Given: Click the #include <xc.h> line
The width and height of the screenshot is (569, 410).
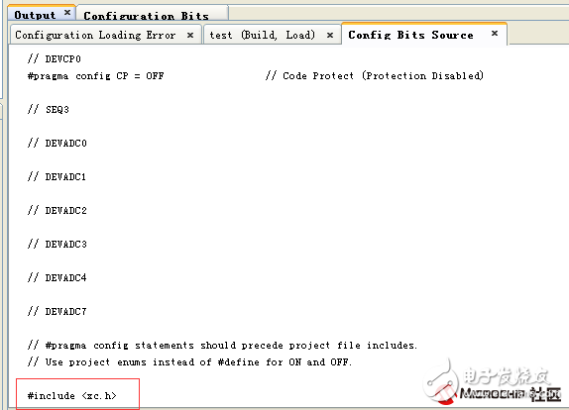Looking at the screenshot, I should point(71,395).
